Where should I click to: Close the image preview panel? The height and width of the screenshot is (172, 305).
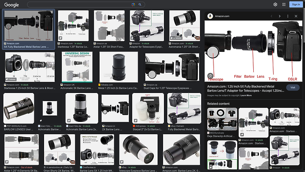pyautogui.click(x=296, y=16)
